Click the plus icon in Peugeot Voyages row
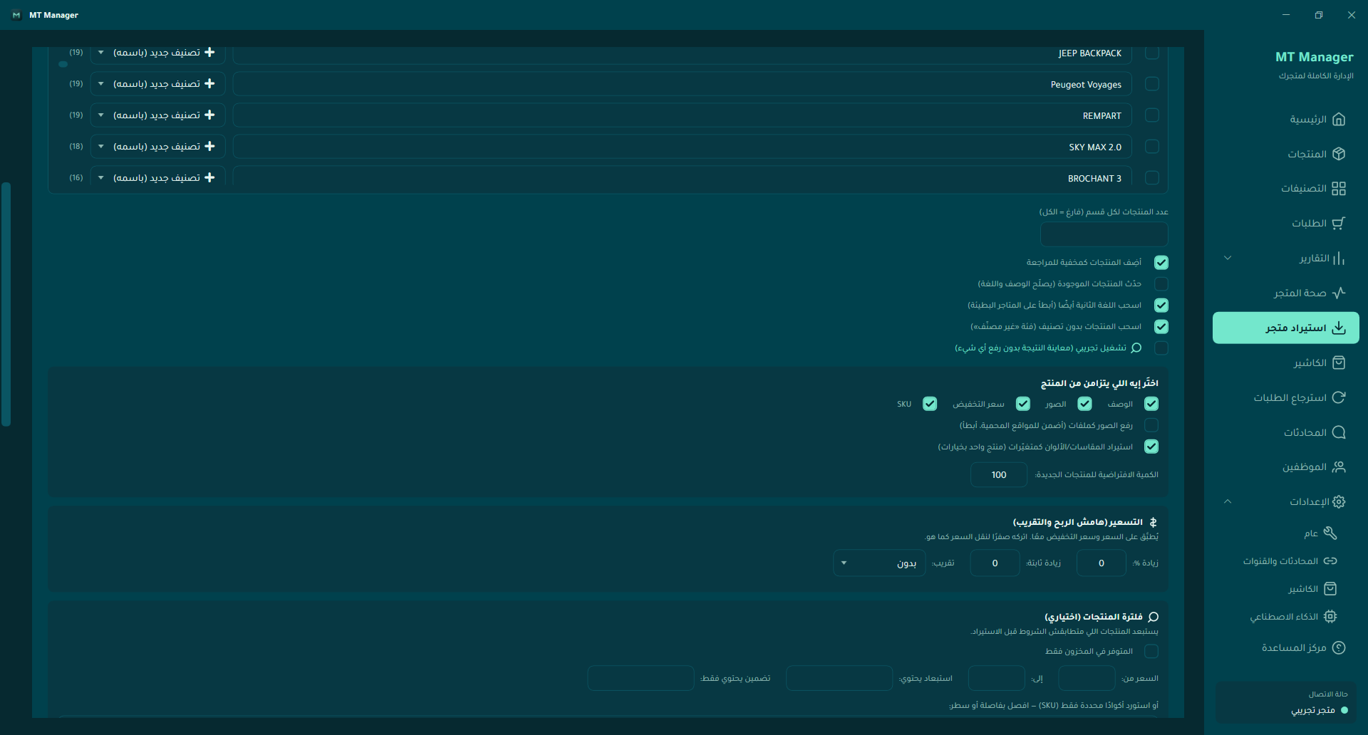This screenshot has height=735, width=1368. 209,83
